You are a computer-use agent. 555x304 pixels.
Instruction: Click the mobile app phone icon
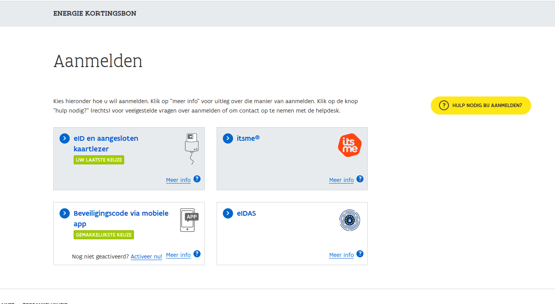189,220
